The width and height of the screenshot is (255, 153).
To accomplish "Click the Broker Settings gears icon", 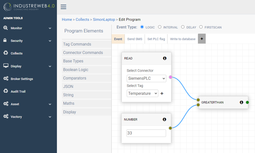I will (x=6, y=78).
